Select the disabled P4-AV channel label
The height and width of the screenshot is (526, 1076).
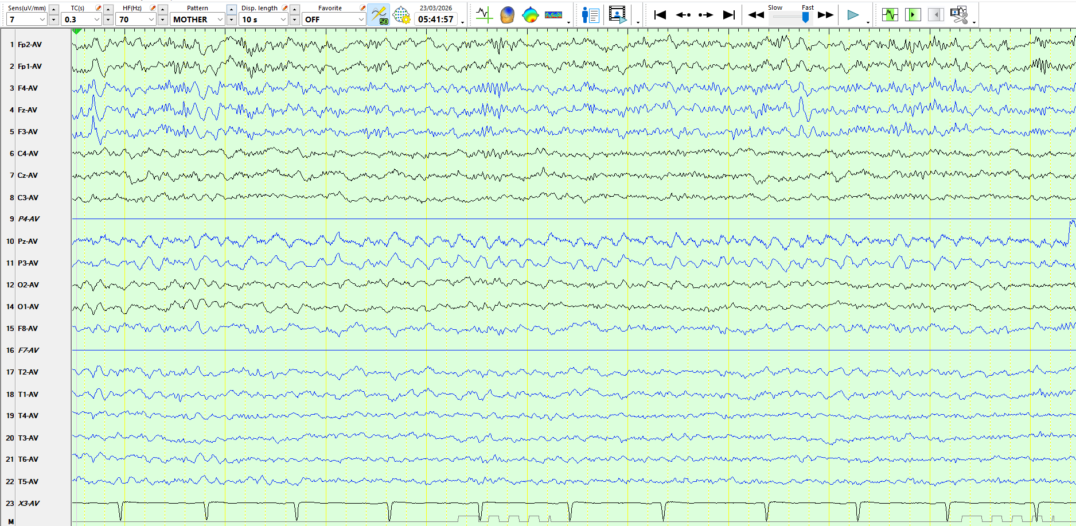[x=29, y=219]
